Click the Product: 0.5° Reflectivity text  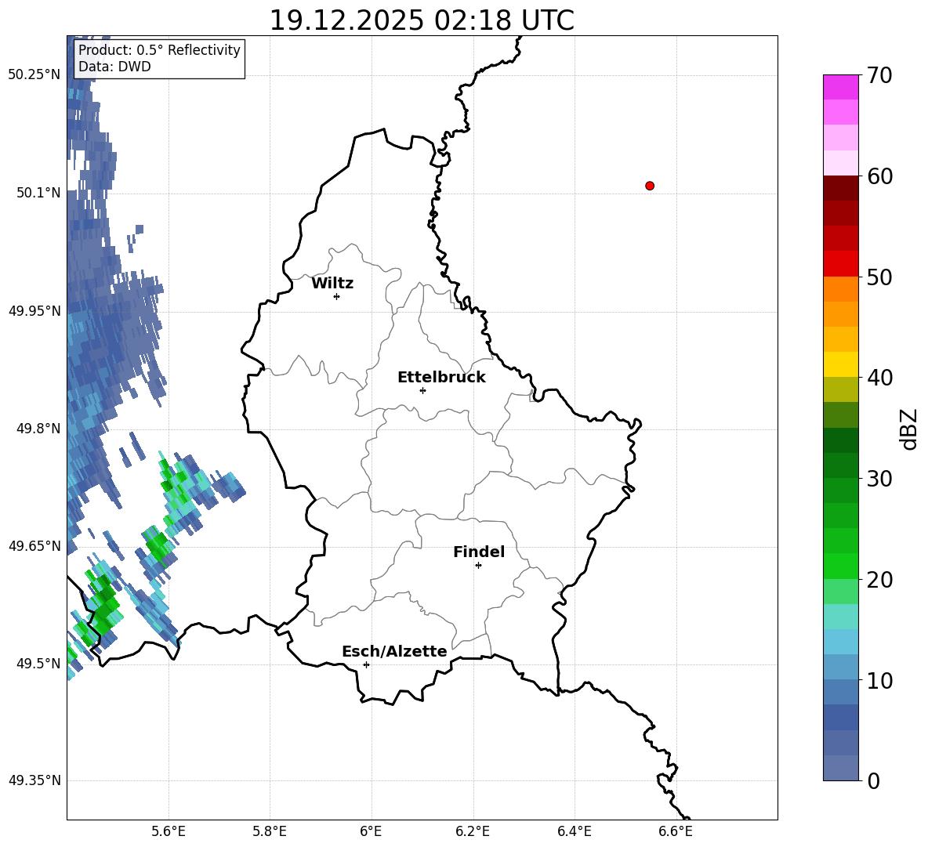coord(159,49)
